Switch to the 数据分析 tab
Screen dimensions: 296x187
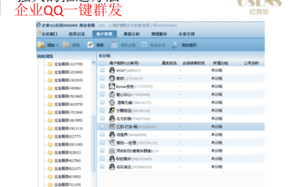point(131,34)
